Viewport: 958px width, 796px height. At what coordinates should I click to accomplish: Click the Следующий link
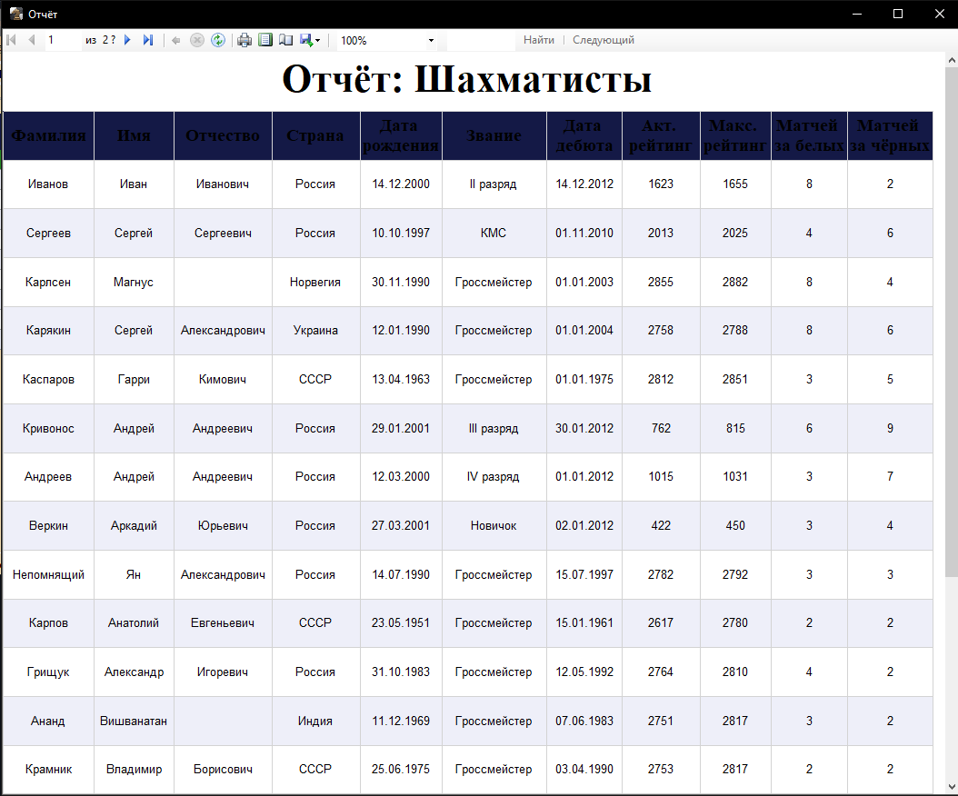[603, 40]
